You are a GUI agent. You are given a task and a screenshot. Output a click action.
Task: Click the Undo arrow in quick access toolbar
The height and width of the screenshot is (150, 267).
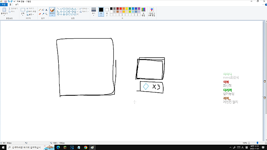pyautogui.click(x=9, y=1)
